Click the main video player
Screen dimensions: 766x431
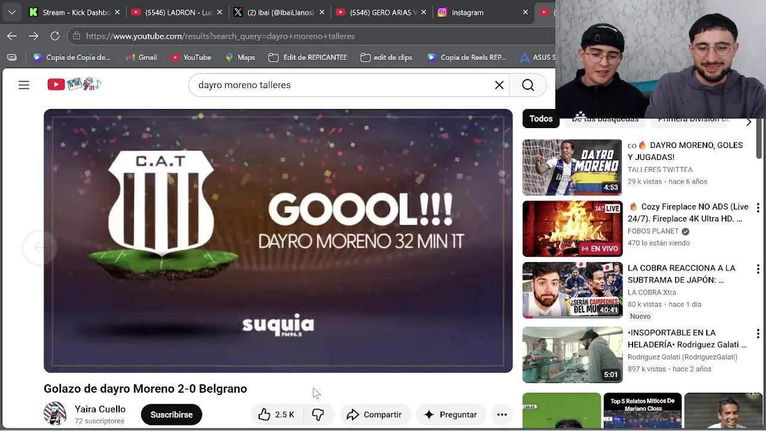point(278,241)
